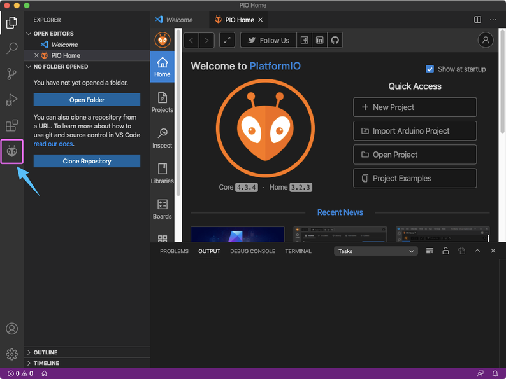
Task: Click the expand fullscreen arrows icon
Action: [228, 40]
